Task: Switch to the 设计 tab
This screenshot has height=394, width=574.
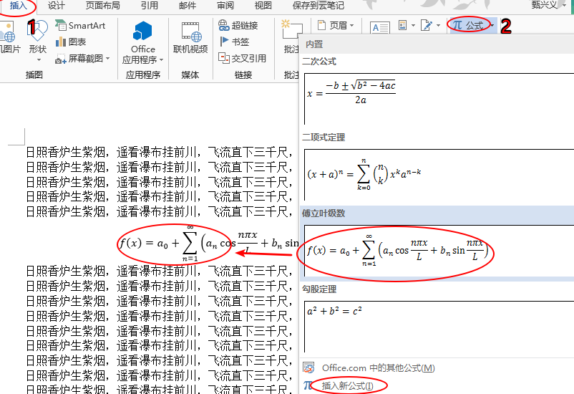Action: point(57,6)
